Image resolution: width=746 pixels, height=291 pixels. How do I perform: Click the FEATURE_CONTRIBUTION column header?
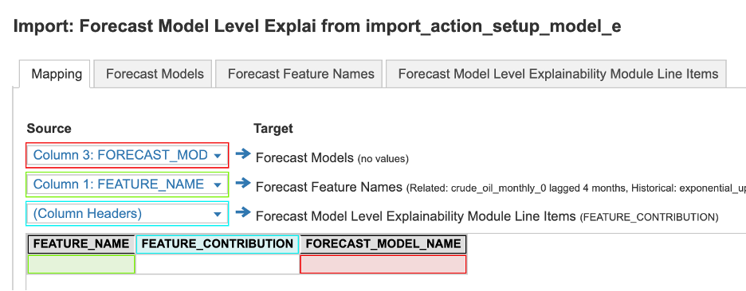coord(218,244)
